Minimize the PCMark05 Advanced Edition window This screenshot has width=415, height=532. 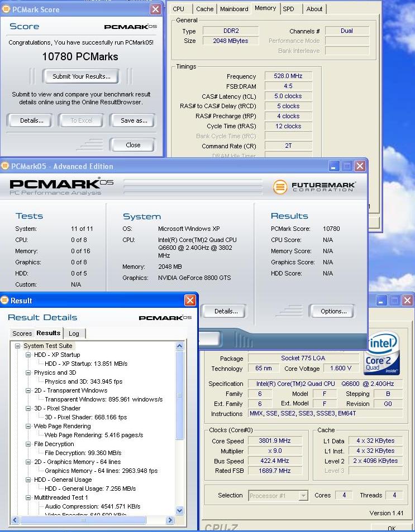pos(334,166)
